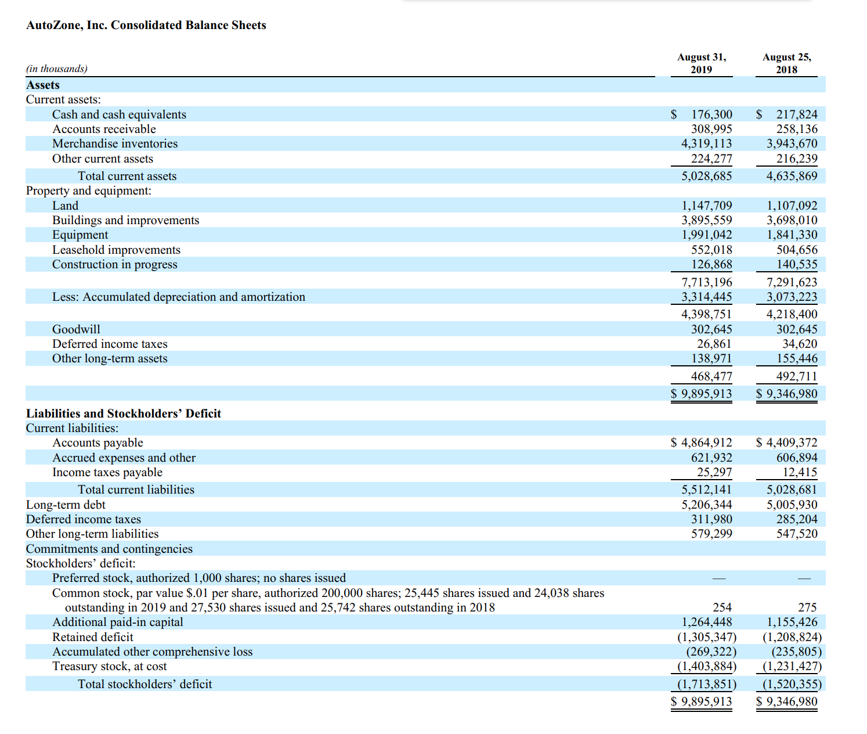
Task: Click the subtotal 468,477
Action: [x=711, y=376]
